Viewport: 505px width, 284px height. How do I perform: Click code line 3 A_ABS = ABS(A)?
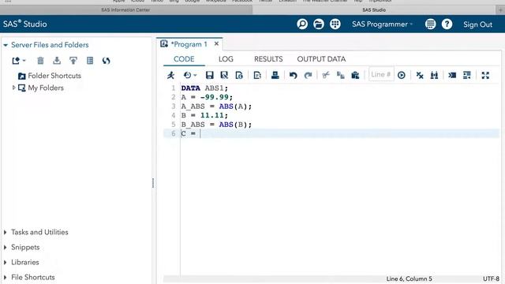pyautogui.click(x=216, y=106)
